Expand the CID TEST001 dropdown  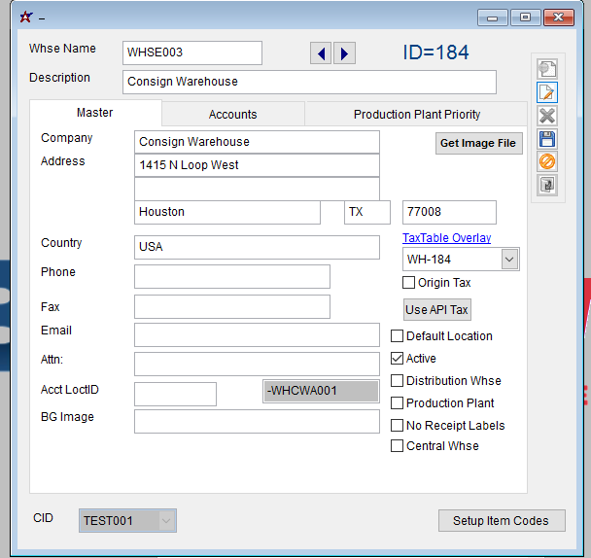[x=165, y=521]
